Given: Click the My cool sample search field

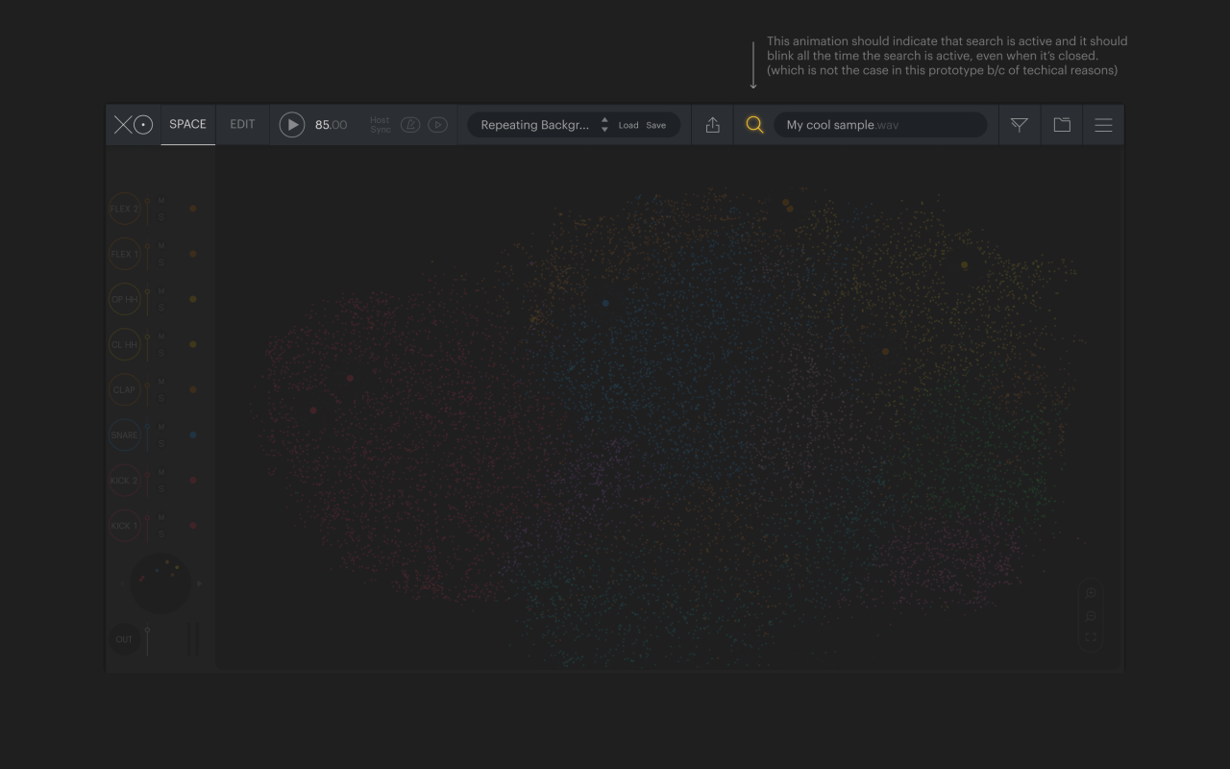Looking at the screenshot, I should click(879, 125).
